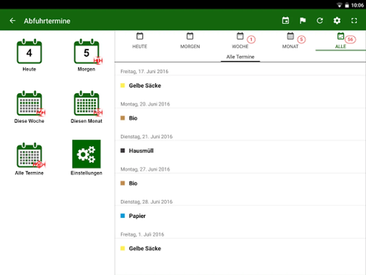Select Gelbe Säcke entry on 17. Juni
This screenshot has width=366, height=275.
(240, 86)
